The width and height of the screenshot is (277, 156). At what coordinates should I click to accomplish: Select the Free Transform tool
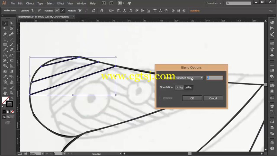point(11,60)
